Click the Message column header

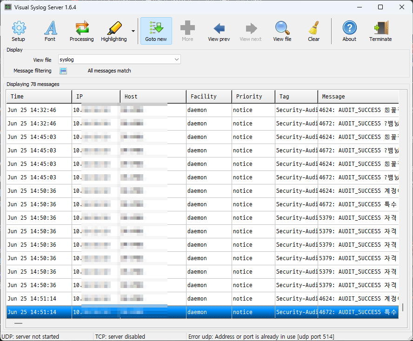[358, 97]
